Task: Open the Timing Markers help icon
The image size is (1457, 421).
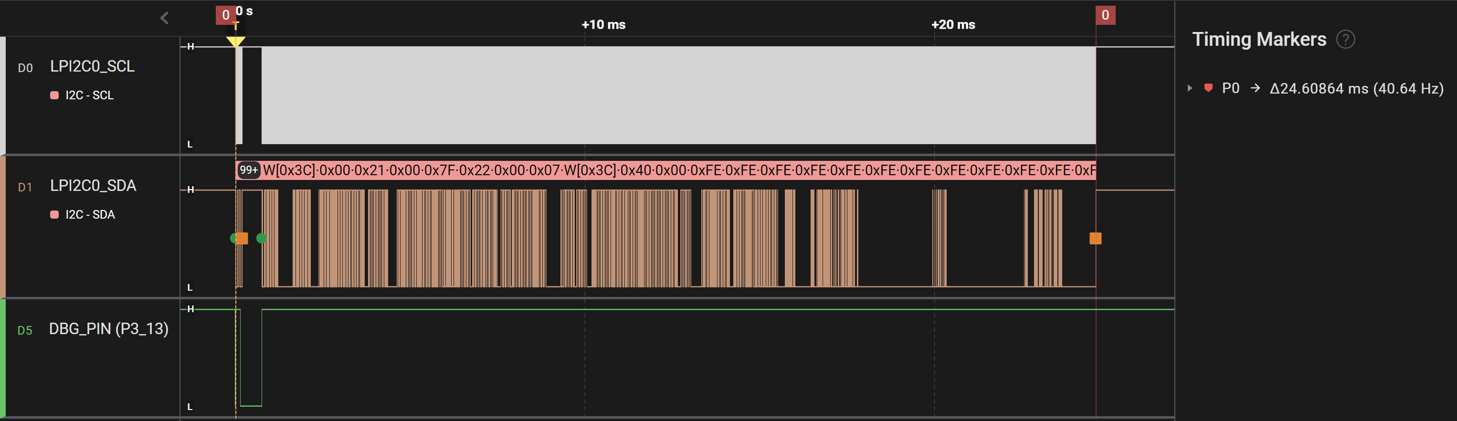Action: pyautogui.click(x=1345, y=40)
